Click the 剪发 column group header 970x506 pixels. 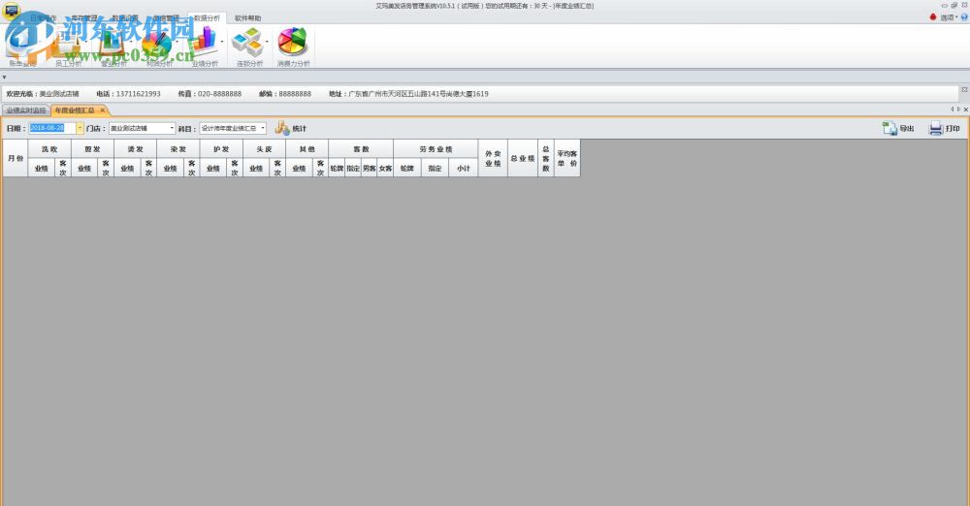pos(92,149)
